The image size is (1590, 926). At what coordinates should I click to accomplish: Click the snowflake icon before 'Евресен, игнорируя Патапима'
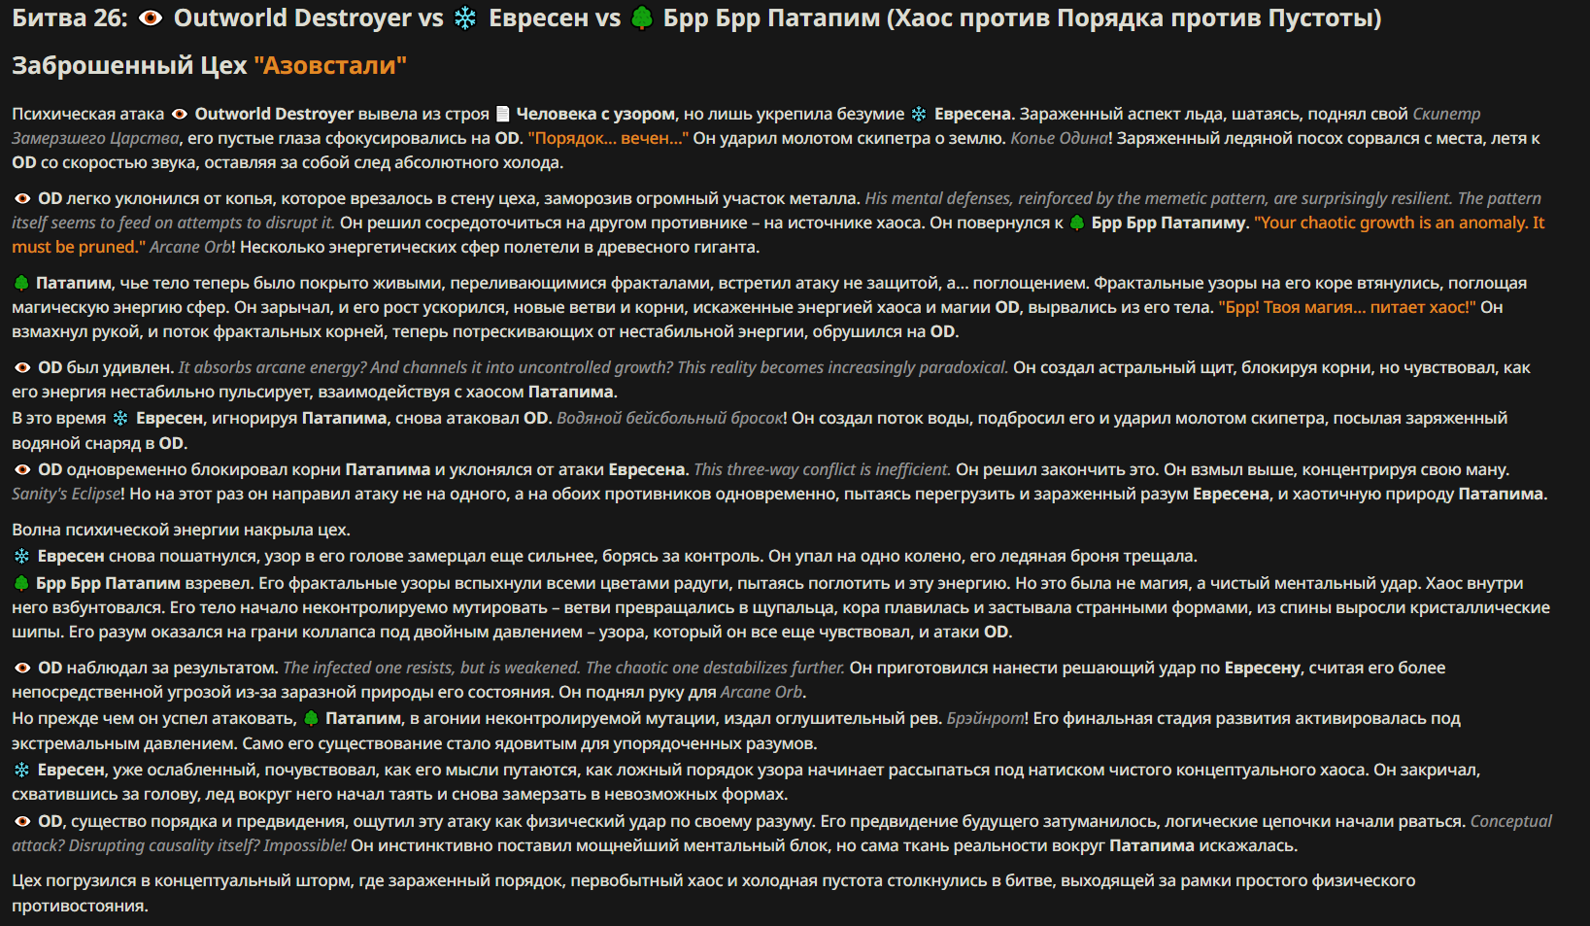point(120,418)
